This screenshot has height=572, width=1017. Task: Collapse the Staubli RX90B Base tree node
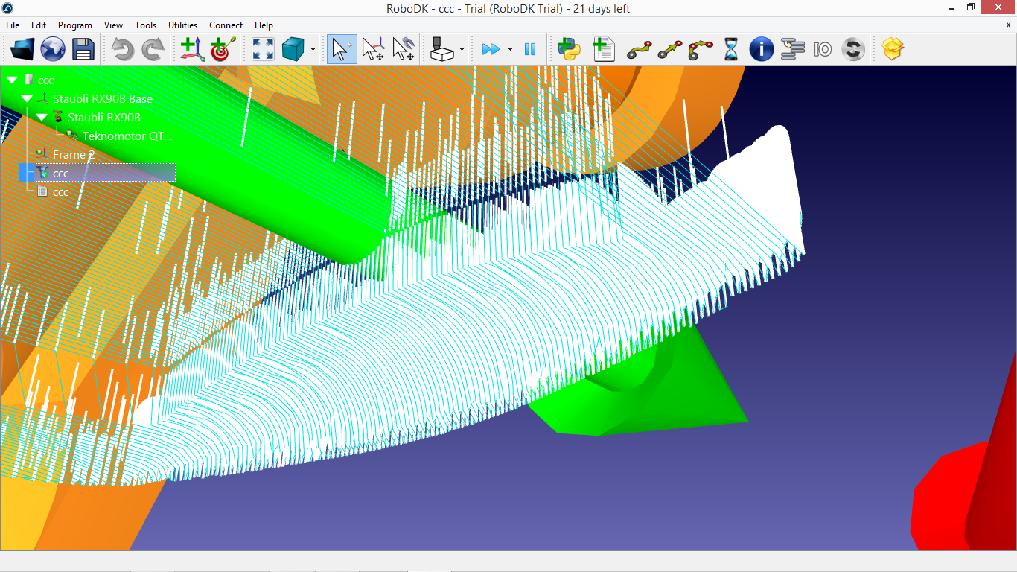point(27,99)
